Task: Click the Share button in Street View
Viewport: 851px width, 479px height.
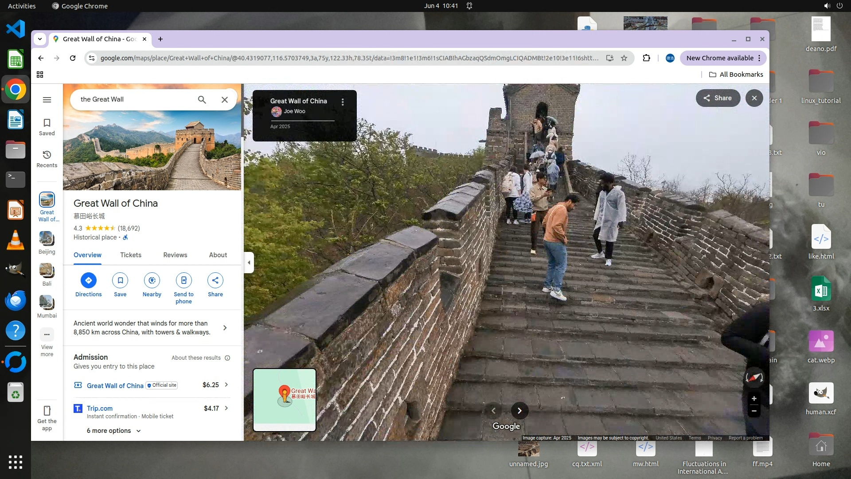Action: (718, 98)
